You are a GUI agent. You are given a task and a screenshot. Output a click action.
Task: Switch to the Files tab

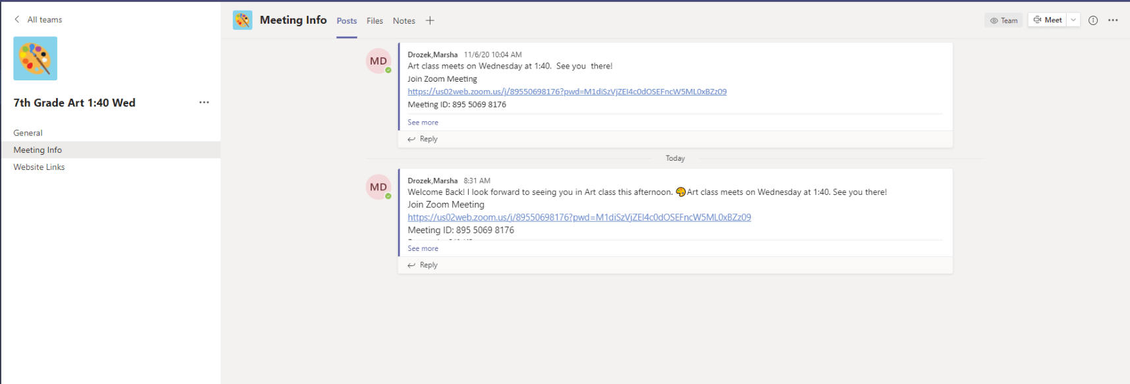[375, 21]
